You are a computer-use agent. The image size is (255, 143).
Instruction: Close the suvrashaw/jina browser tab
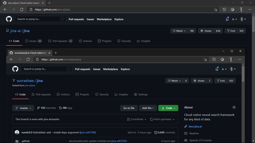[49, 53]
